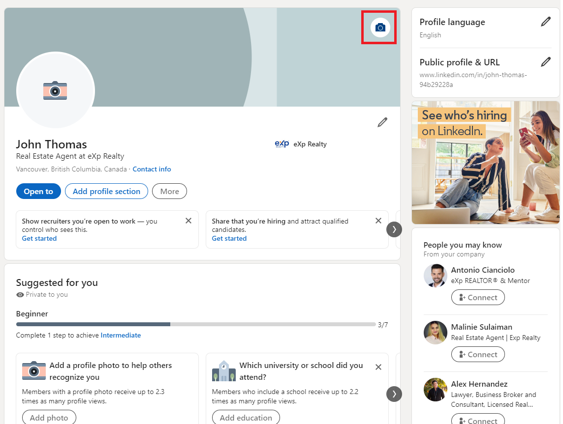Click the profile photo camera placeholder
563x424 pixels.
(55, 91)
